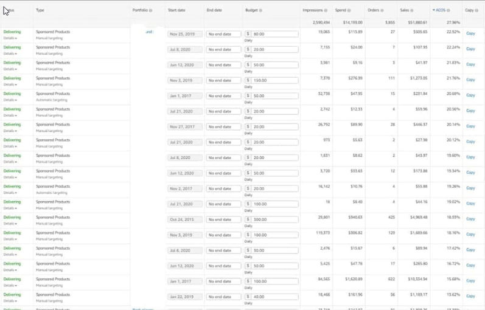Image resolution: width=485 pixels, height=310 pixels.
Task: Click the spend value $276.99
Action: coord(357,78)
